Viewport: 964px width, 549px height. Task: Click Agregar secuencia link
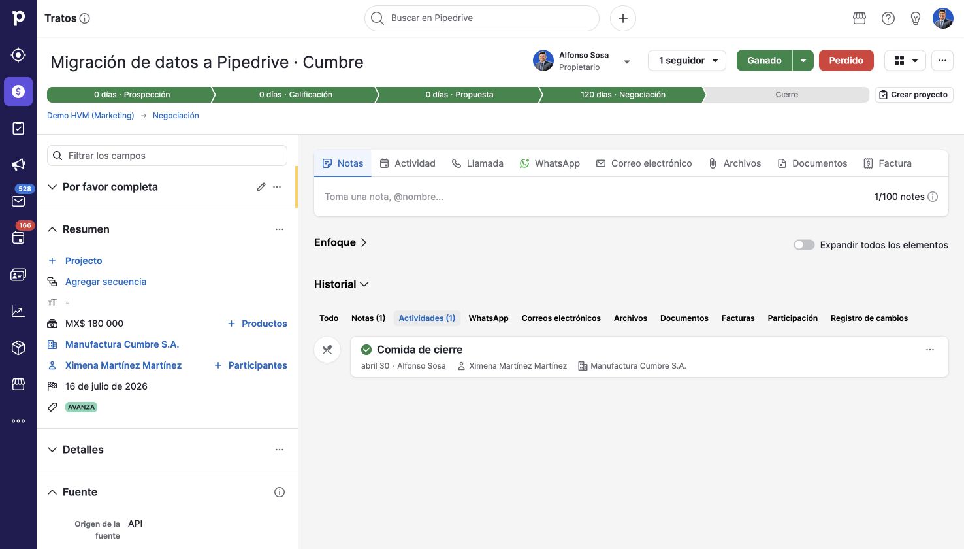(106, 282)
